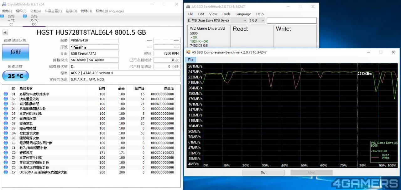Click the AS SSD Compression-Benchmark title icon
This screenshot has width=401, height=190.
coord(189,52)
